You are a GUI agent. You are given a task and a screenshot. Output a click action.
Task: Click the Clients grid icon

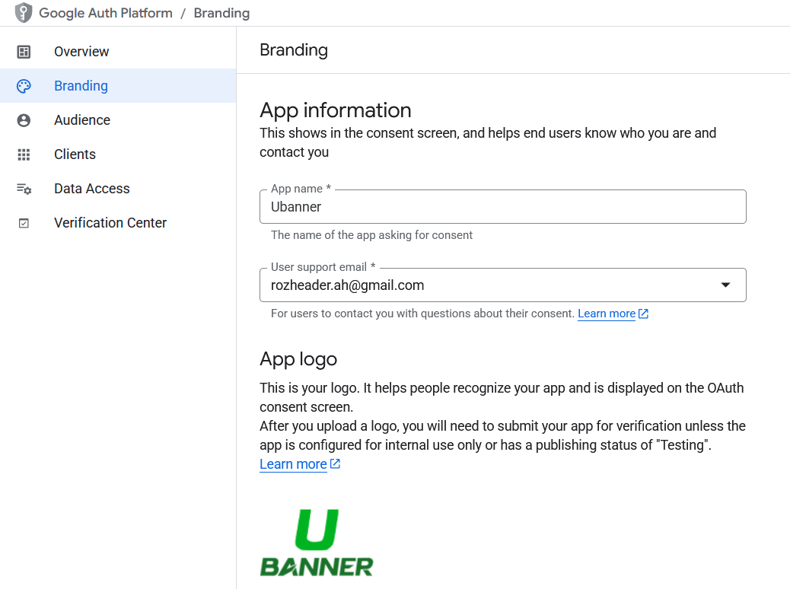[x=24, y=154]
